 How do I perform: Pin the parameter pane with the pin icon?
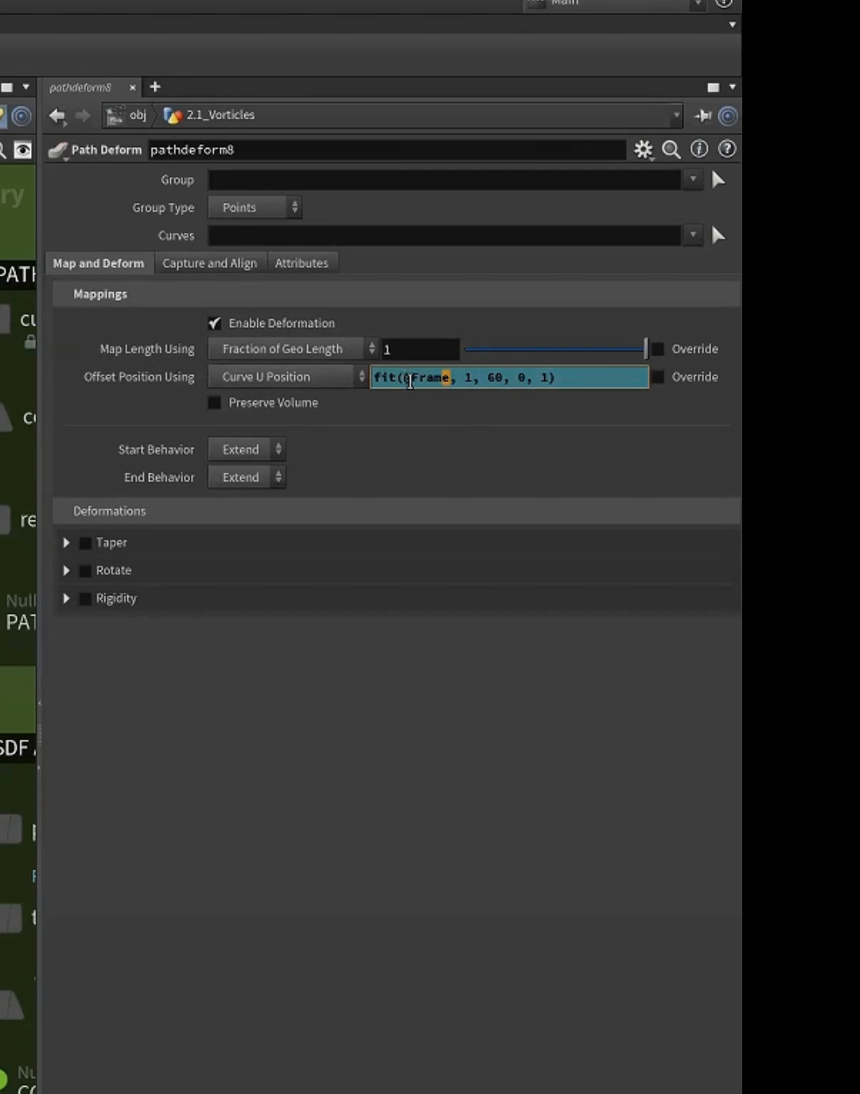703,116
